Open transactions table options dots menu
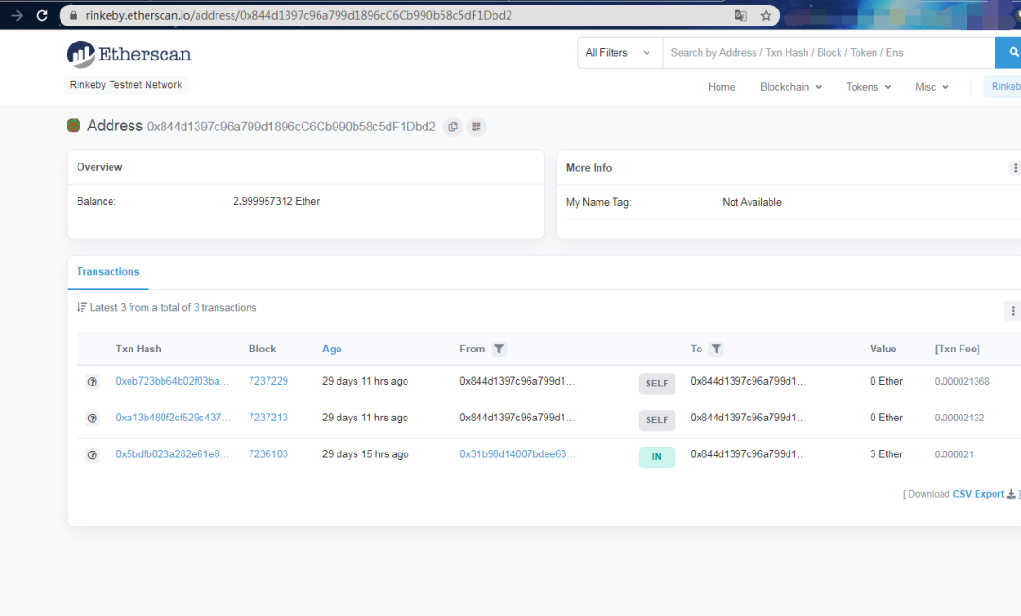This screenshot has height=616, width=1021. point(1013,311)
